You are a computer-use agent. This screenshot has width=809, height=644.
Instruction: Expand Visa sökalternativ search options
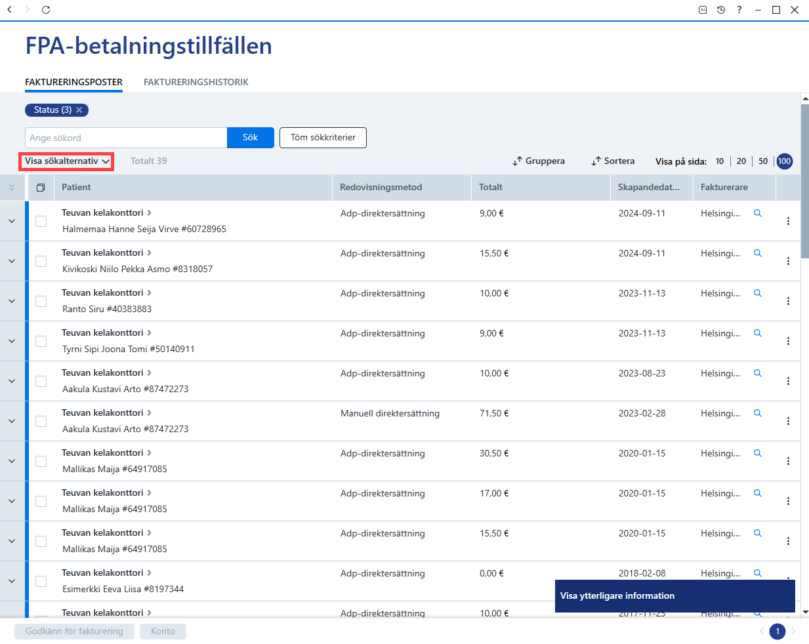pyautogui.click(x=67, y=161)
